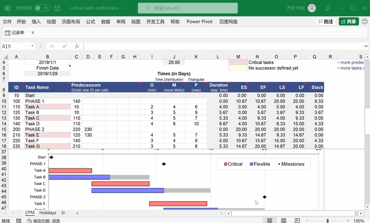
Task: Open the quick access customize dropdown
Action: coord(32,32)
